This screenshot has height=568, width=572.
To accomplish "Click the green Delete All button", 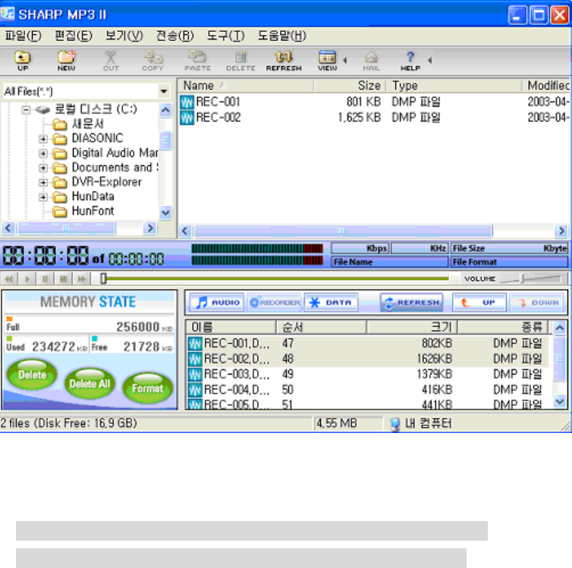I will 90,383.
